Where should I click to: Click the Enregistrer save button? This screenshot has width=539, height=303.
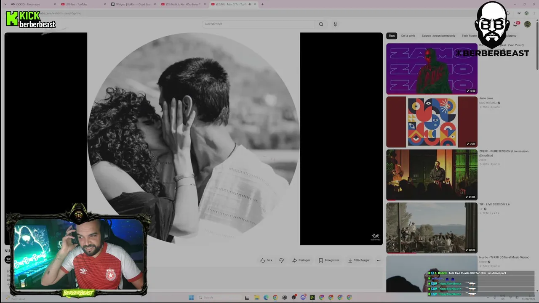329,260
